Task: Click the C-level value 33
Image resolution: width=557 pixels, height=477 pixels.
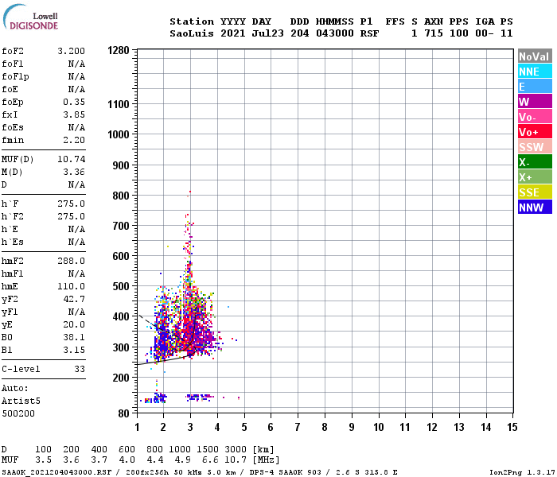Action: click(x=80, y=369)
